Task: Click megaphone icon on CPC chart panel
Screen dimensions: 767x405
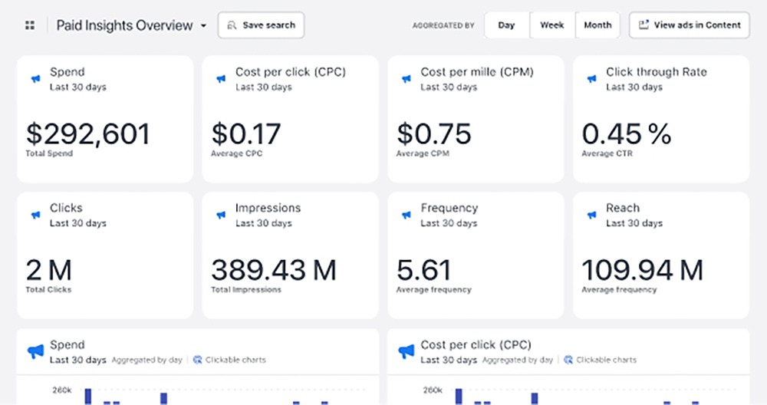Action: click(406, 351)
